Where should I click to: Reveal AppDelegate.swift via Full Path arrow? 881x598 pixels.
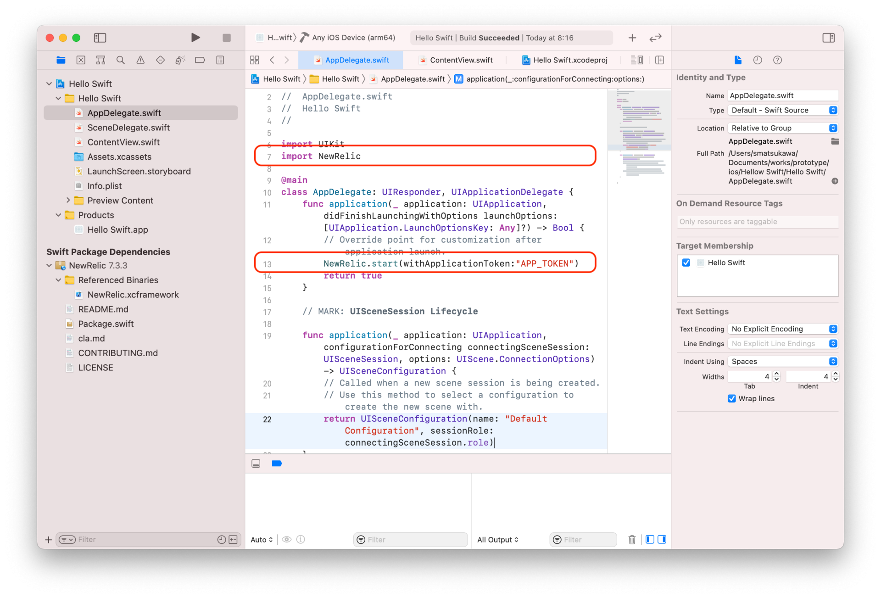[x=834, y=181]
